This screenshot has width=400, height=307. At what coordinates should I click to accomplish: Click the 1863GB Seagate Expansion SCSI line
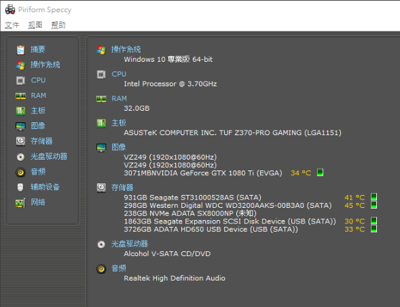coord(230,221)
